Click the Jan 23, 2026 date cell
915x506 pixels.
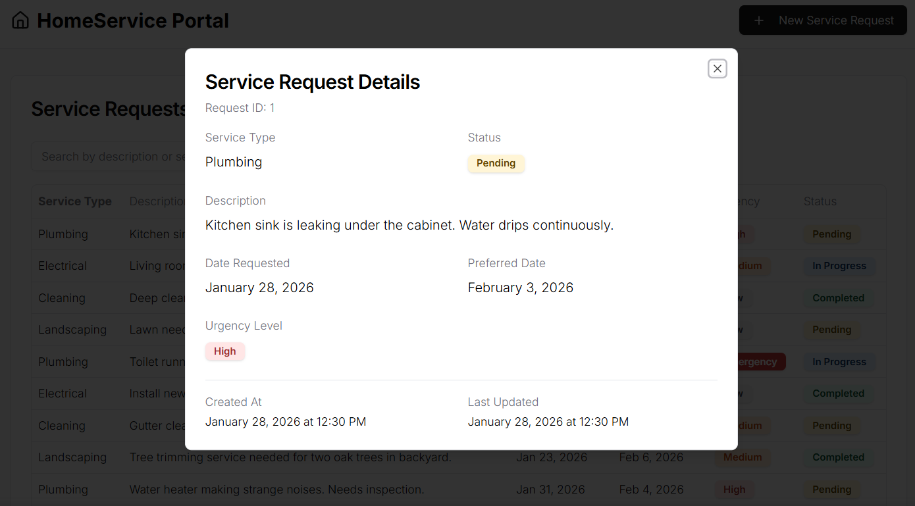click(552, 457)
